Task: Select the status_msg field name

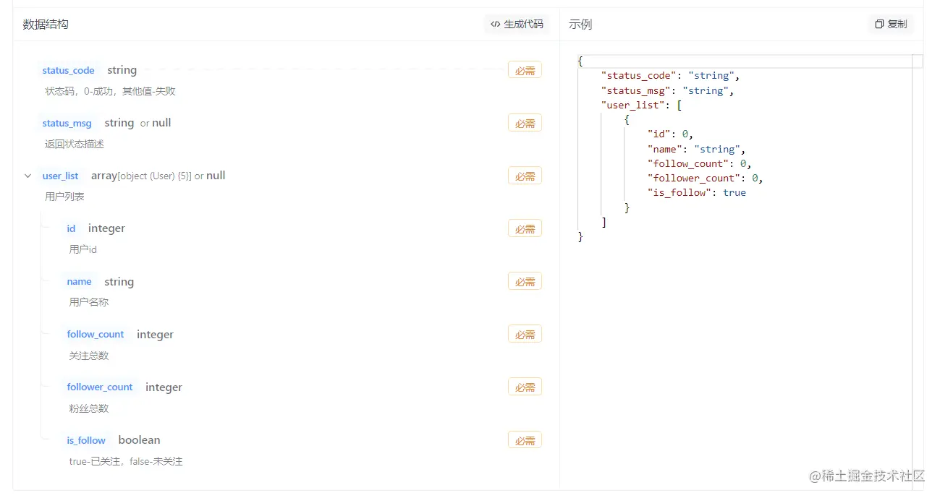Action: [x=67, y=123]
